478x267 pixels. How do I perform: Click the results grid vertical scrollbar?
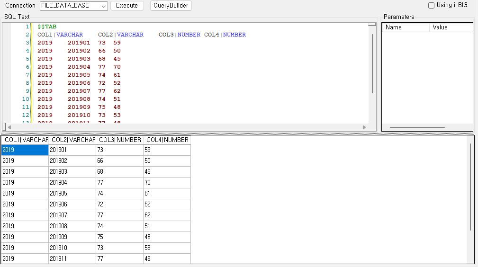click(x=470, y=187)
